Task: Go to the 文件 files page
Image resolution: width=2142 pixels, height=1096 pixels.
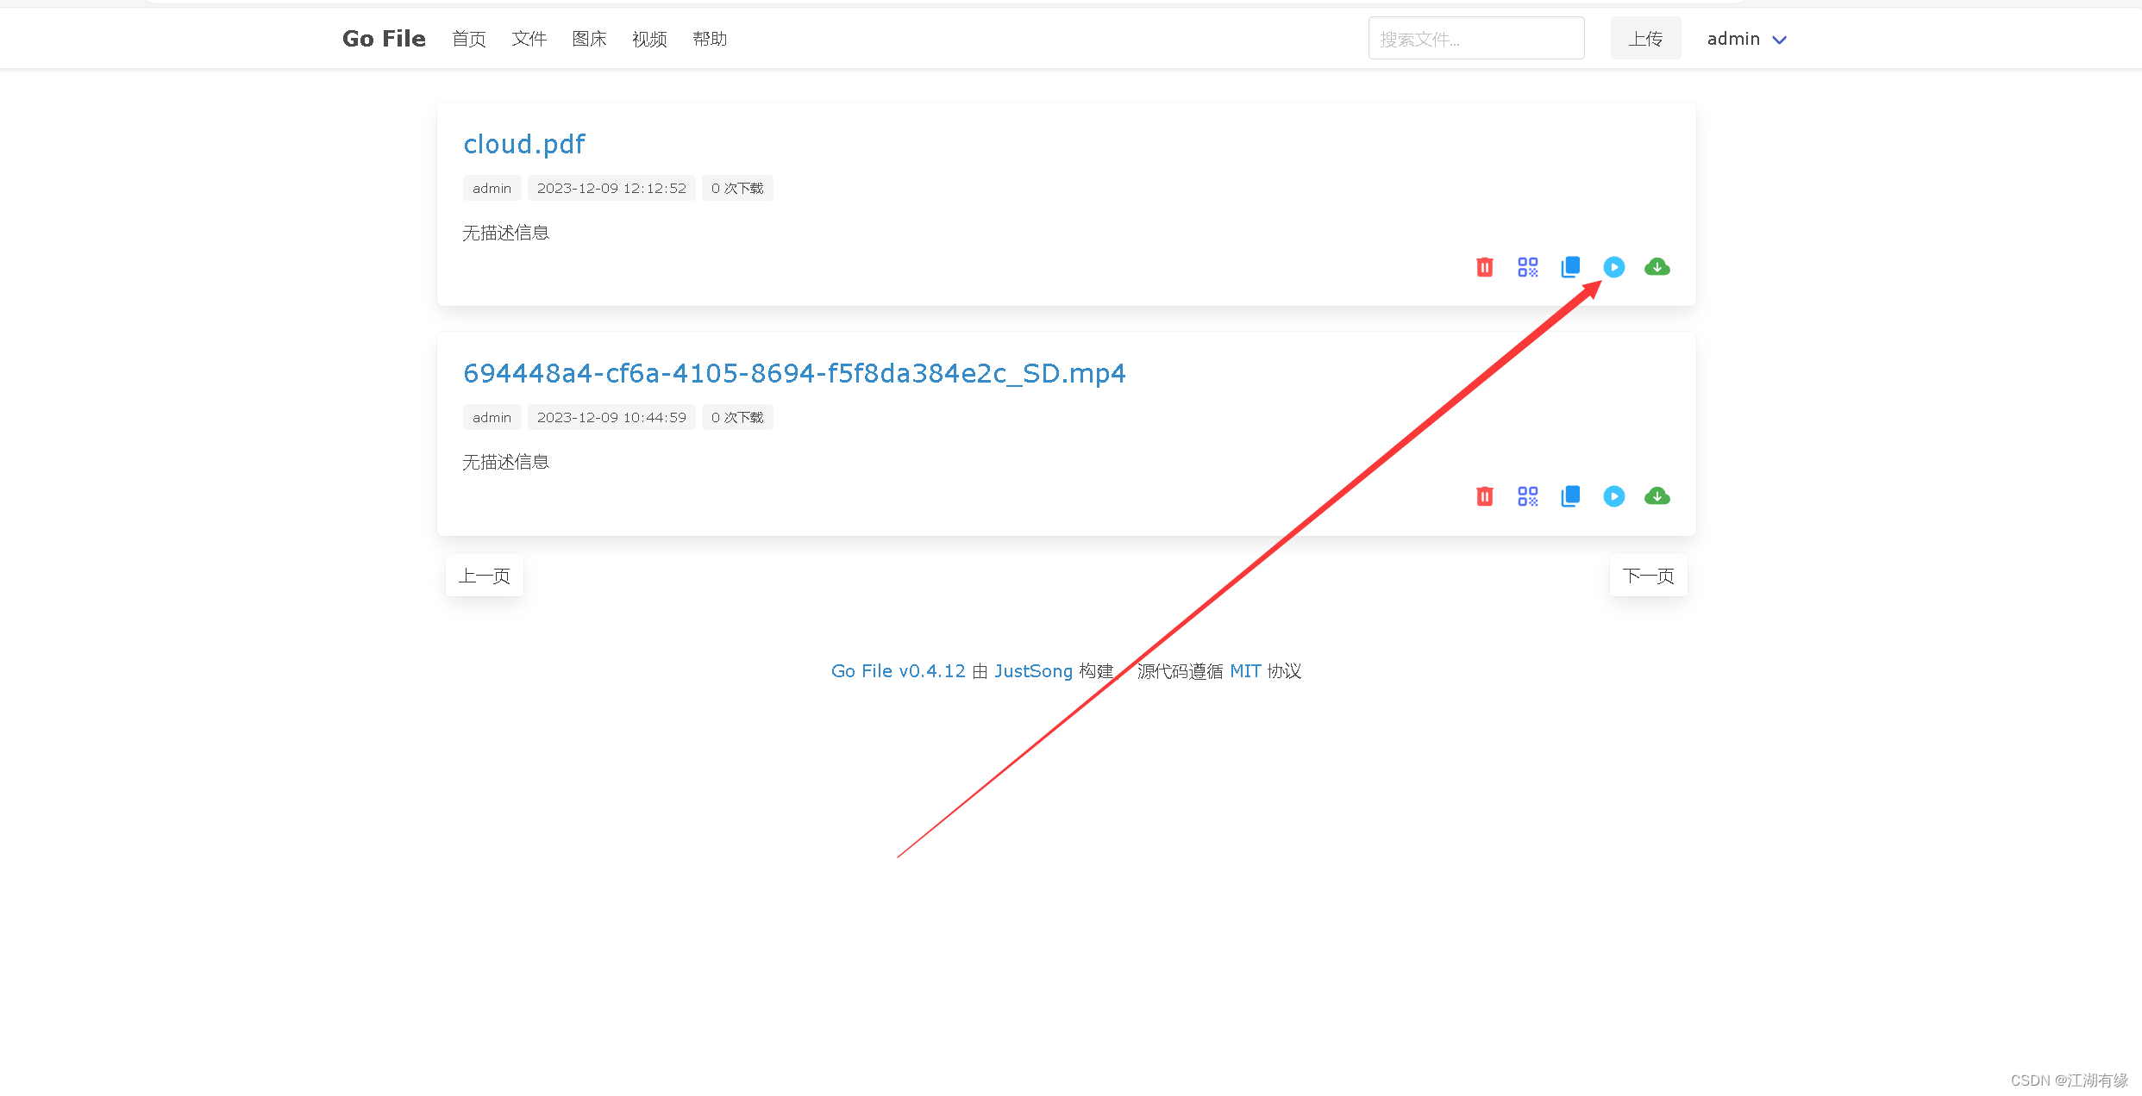Action: point(529,39)
